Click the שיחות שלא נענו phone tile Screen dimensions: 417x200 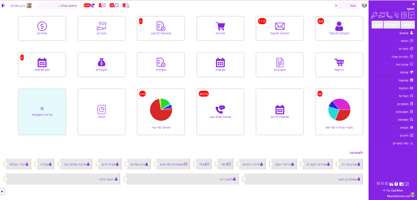[220, 112]
